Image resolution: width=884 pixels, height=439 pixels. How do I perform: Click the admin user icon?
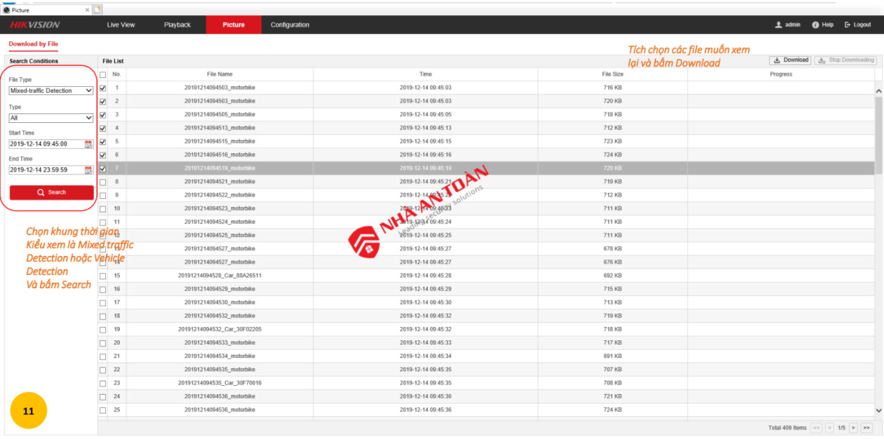point(778,25)
